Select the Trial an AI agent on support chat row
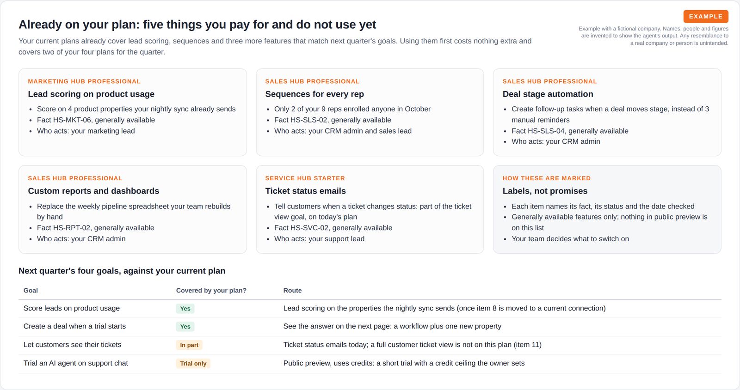The width and height of the screenshot is (740, 390). [x=370, y=364]
